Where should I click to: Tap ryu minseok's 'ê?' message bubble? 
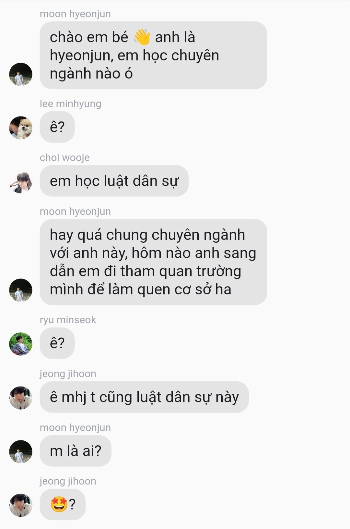coord(57,343)
